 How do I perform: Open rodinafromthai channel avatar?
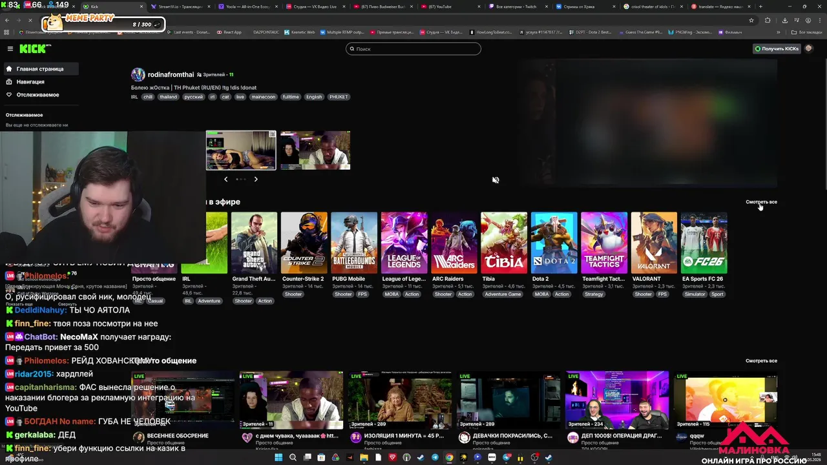click(x=138, y=74)
